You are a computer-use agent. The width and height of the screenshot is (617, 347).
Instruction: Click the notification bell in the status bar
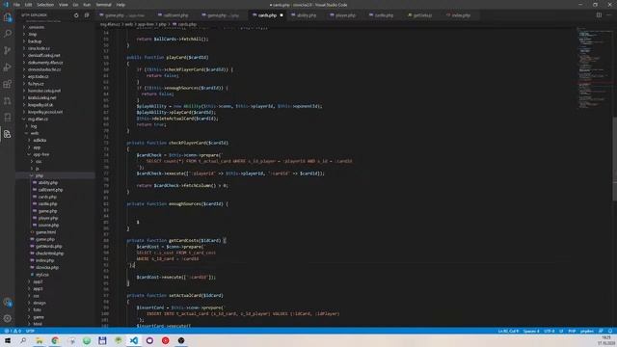coord(610,331)
